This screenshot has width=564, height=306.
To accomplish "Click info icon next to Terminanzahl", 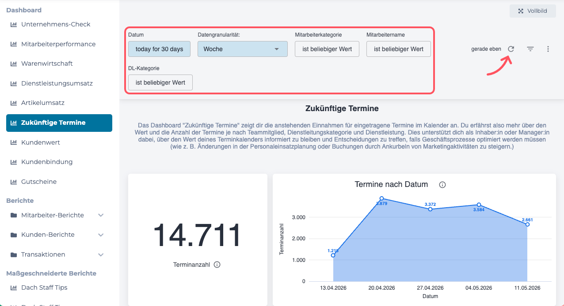I will pos(217,265).
